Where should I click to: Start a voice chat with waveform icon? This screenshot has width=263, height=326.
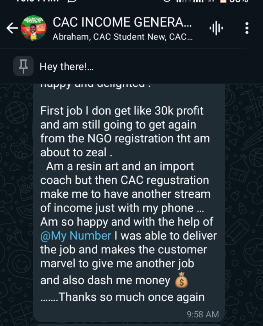point(216,28)
